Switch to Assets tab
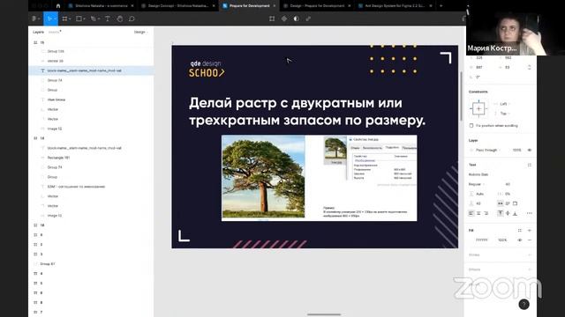The width and height of the screenshot is (565, 317). pos(54,32)
